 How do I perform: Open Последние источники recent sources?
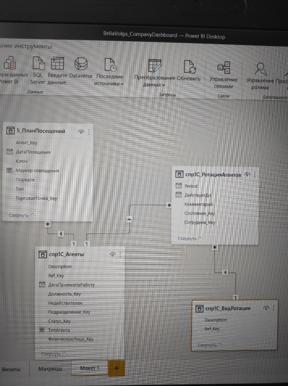[x=109, y=72]
